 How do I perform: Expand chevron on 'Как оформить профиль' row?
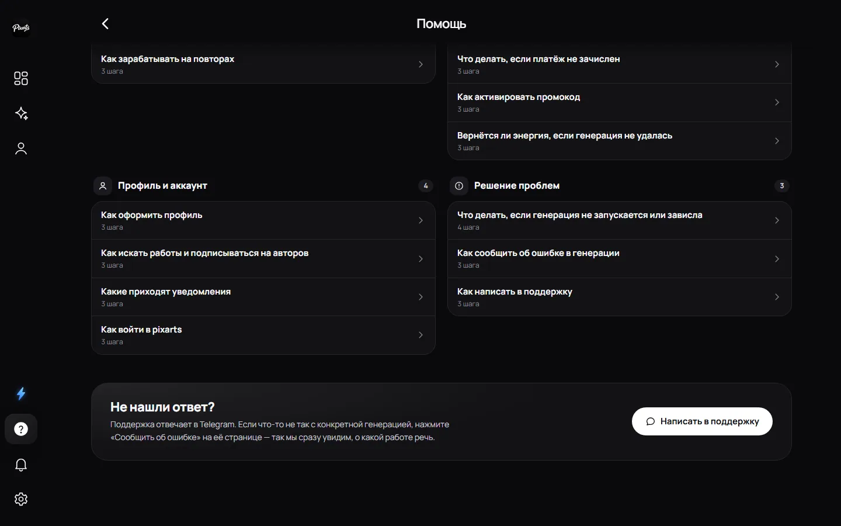tap(420, 220)
